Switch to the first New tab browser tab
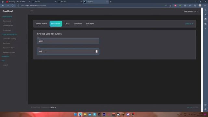The height and width of the screenshot is (117, 208). coord(44,2)
